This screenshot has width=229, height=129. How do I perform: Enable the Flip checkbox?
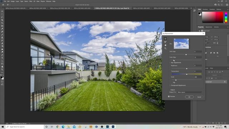pos(172,82)
